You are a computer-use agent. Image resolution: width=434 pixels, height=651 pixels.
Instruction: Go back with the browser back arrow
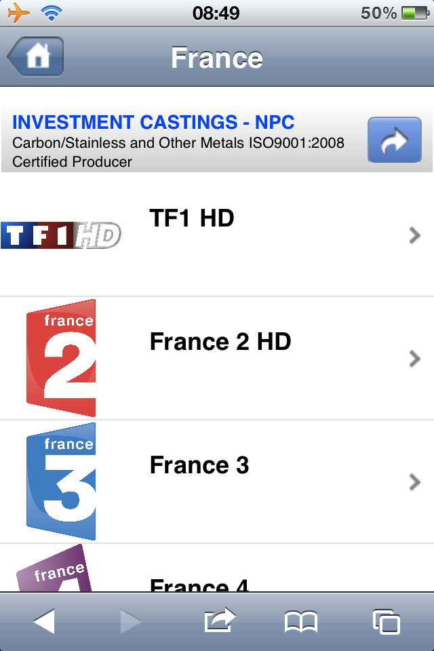(44, 620)
